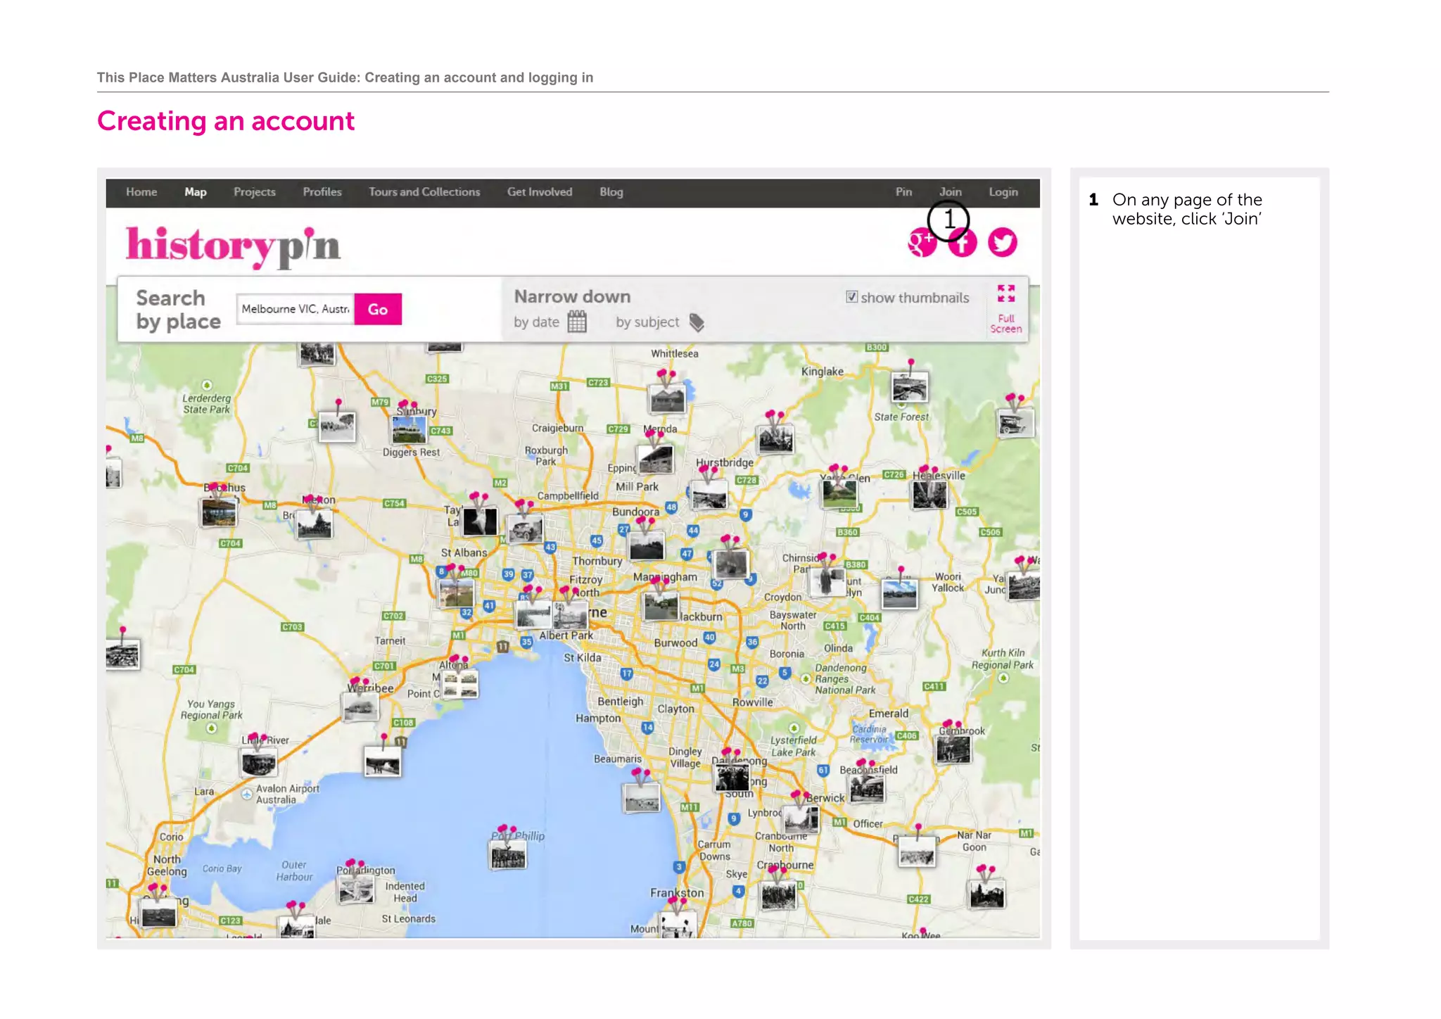Open the Twitter social icon
The height and width of the screenshot is (1019, 1441).
[x=1003, y=243]
